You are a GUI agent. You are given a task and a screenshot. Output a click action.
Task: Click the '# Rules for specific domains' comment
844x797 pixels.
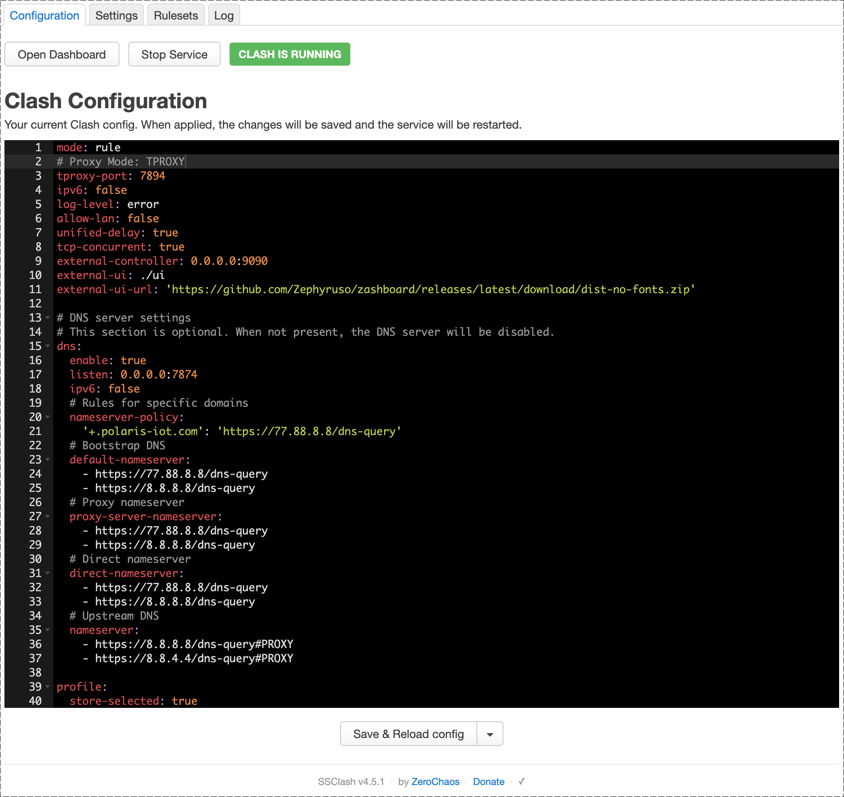pos(159,403)
